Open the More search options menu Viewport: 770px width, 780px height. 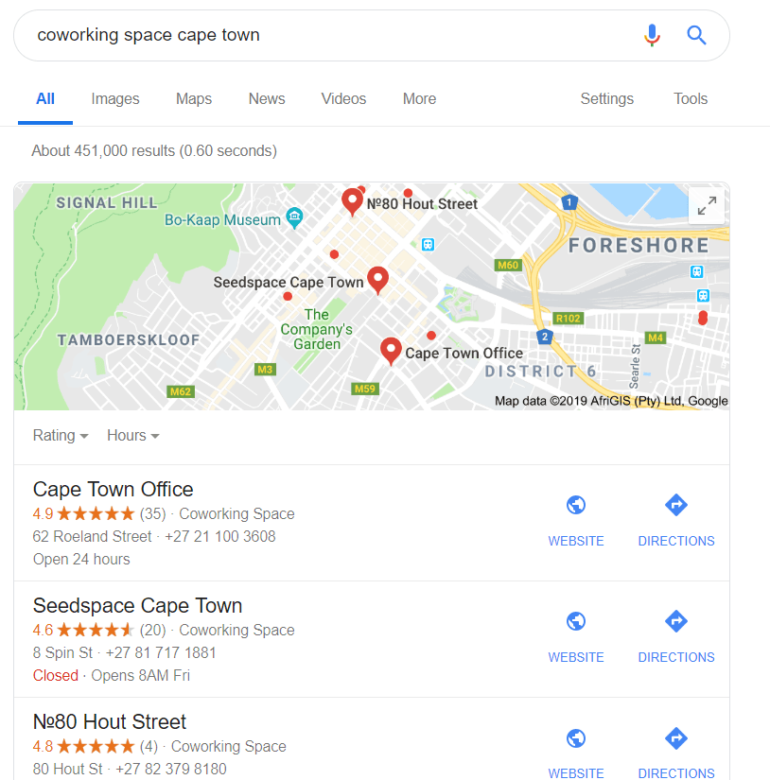click(x=419, y=99)
